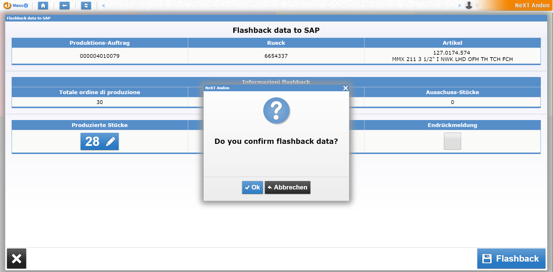
Task: Click the Home icon in the toolbar
Action: [43, 5]
